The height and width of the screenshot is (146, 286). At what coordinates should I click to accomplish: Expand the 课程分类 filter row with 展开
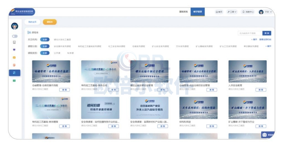tap(268, 46)
